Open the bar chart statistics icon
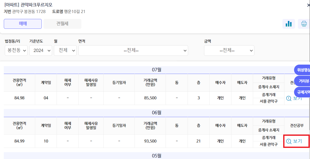Viewport: 310px width, 159px height. (289, 24)
